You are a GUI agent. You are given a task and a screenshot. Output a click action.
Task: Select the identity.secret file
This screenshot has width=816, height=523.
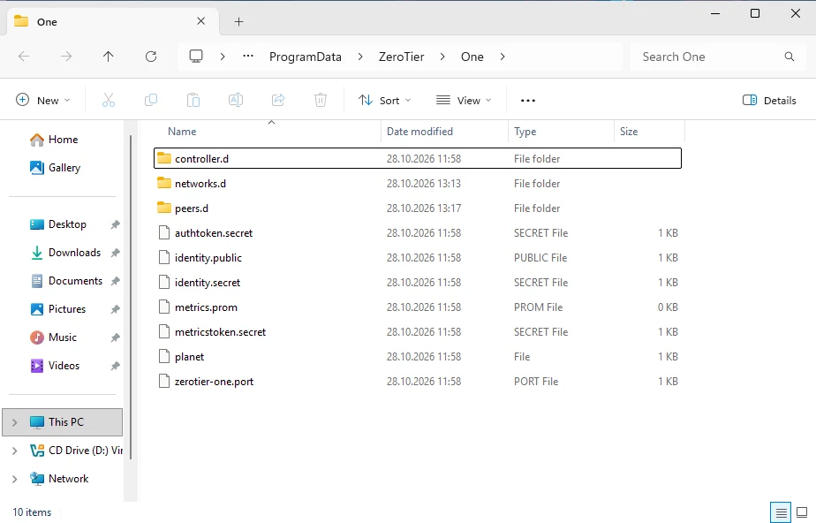(418, 283)
